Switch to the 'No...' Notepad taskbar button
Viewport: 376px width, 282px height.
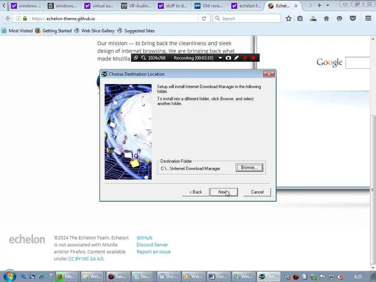tap(143, 276)
